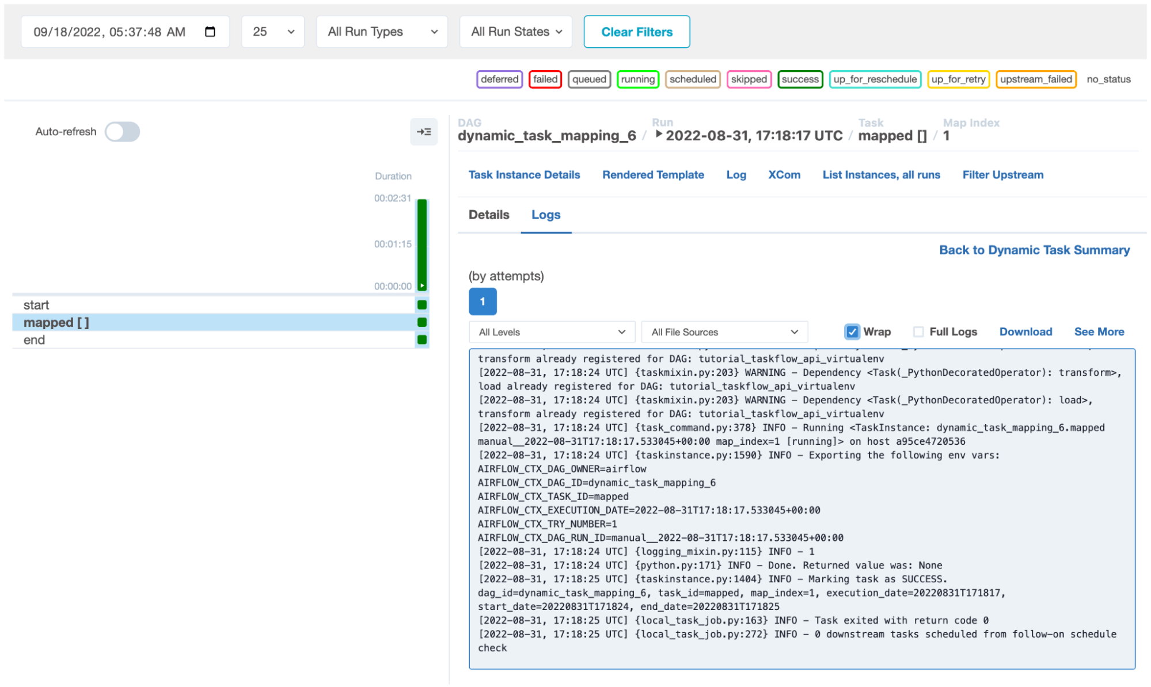Open the XCom view
Screen dimensions: 1151x687
pos(784,175)
